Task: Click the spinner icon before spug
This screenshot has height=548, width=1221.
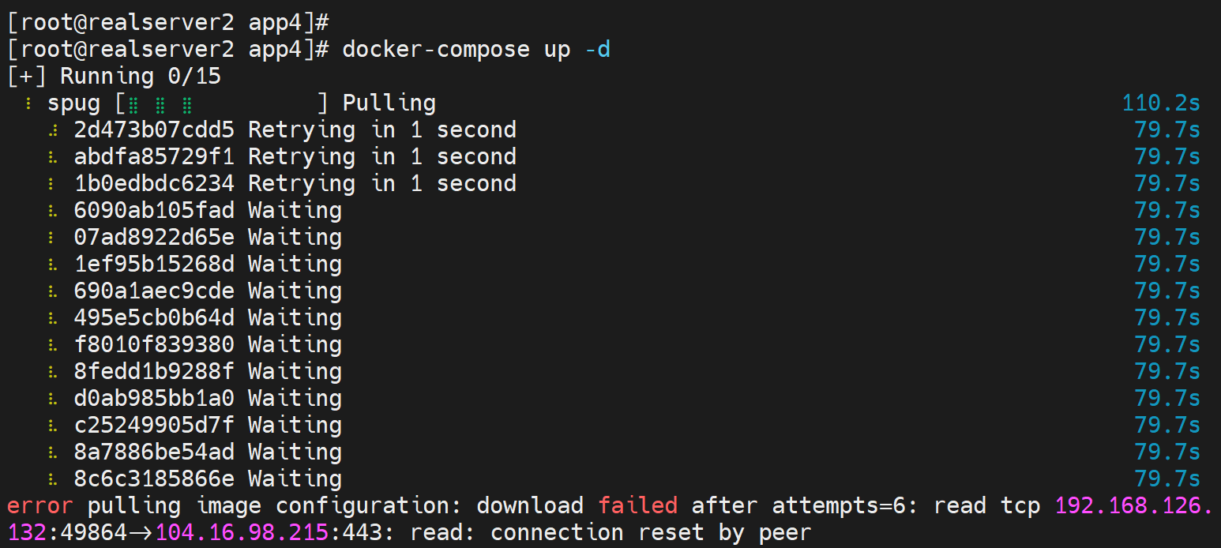Action: (28, 103)
